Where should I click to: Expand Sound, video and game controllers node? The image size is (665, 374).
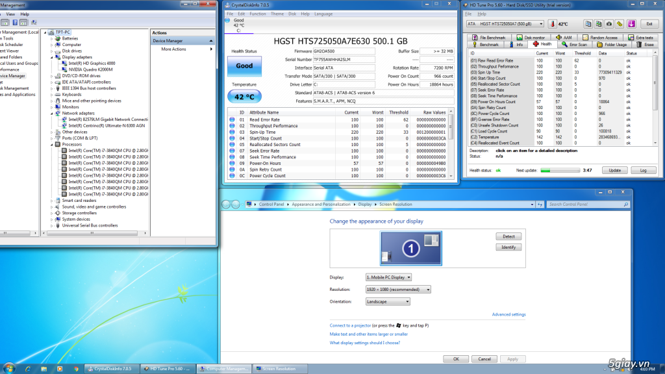click(x=52, y=207)
